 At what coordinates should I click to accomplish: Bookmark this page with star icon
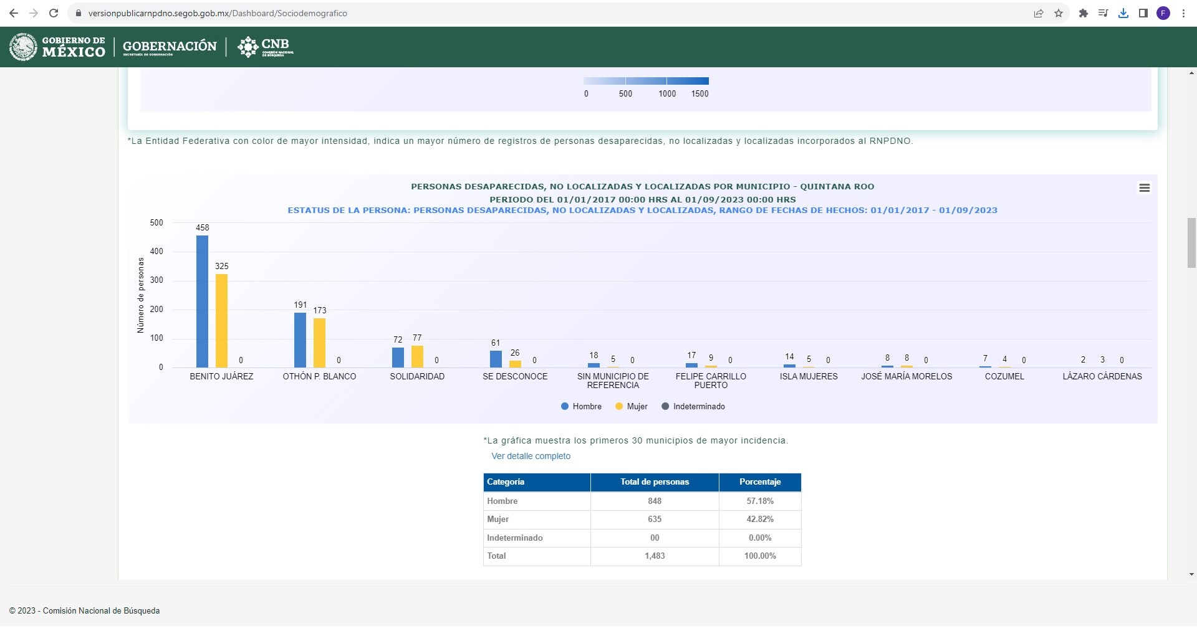[x=1059, y=13]
